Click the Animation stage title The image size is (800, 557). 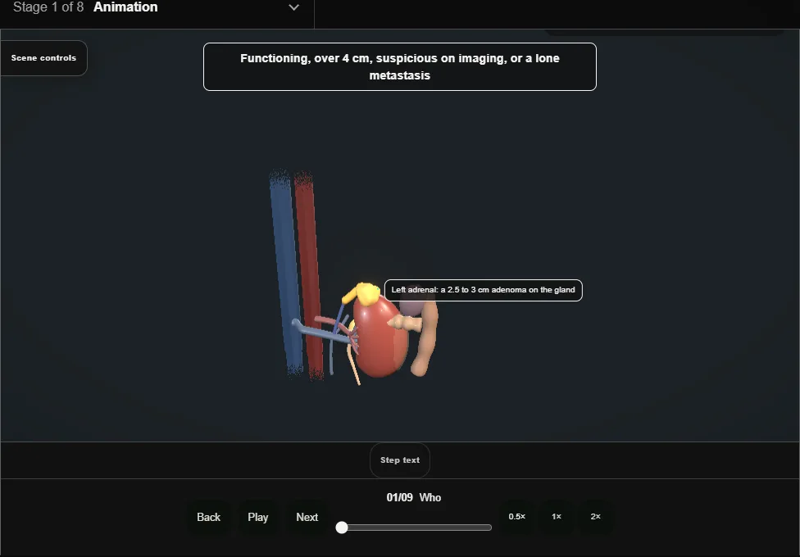125,7
